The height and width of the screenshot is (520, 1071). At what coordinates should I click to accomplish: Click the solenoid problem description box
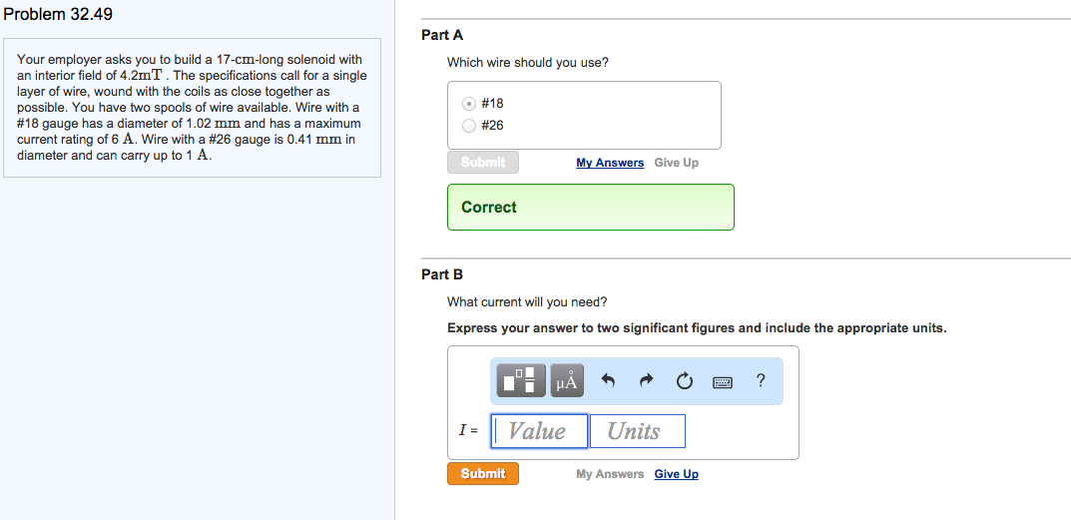pyautogui.click(x=192, y=107)
